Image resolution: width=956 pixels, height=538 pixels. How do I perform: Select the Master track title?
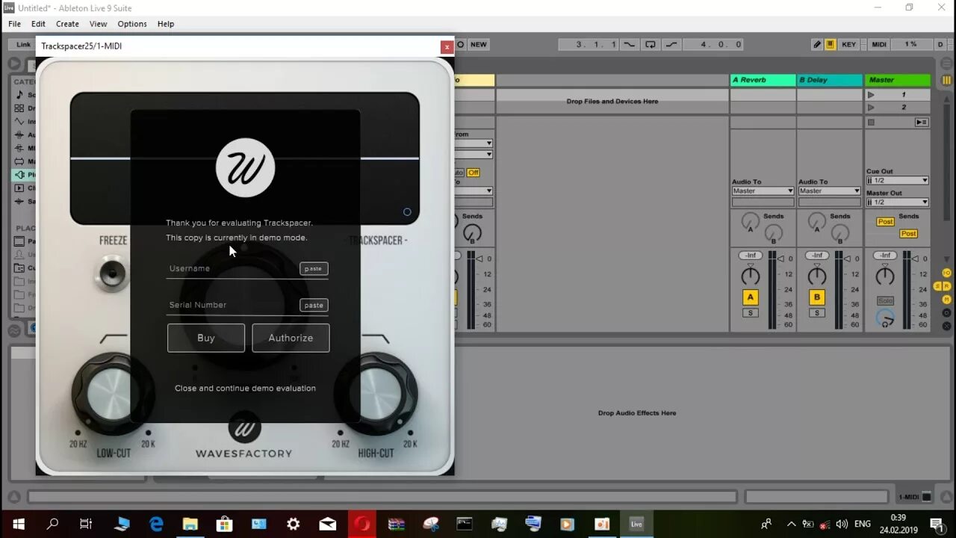click(898, 80)
